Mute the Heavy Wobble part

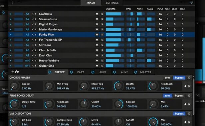(x=97, y=61)
